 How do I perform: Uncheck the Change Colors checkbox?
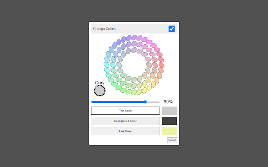tap(172, 29)
